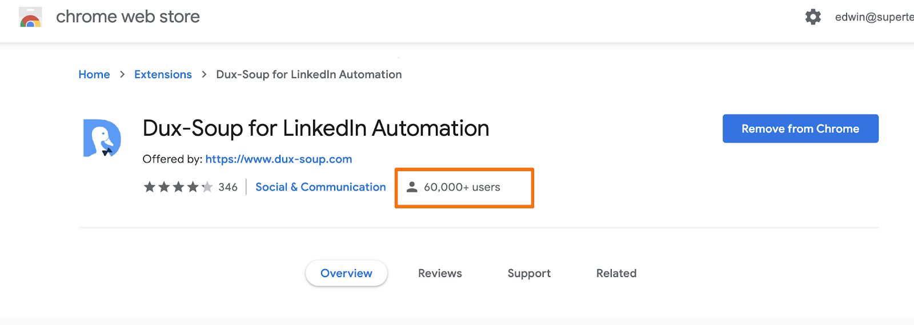Click the third rating star

click(178, 187)
